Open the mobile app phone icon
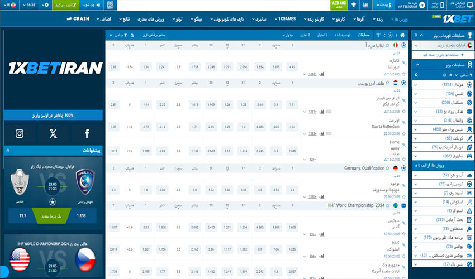Image resolution: width=475 pixels, height=279 pixels. pos(442,5)
